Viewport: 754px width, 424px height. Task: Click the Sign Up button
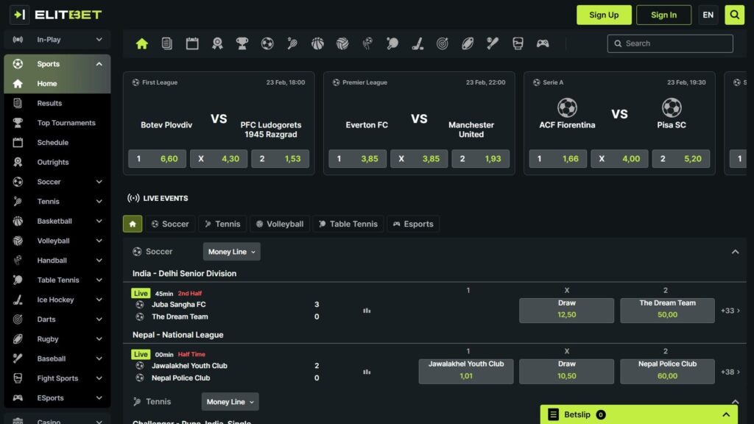[604, 15]
